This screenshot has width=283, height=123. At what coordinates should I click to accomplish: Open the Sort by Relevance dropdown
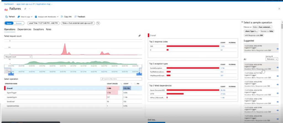(x=272, y=59)
